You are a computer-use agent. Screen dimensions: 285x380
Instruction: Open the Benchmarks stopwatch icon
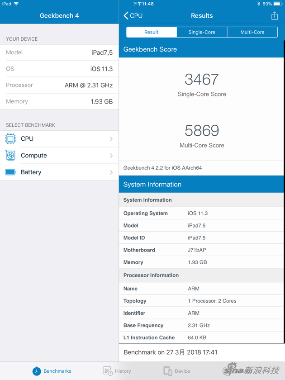coord(37,371)
